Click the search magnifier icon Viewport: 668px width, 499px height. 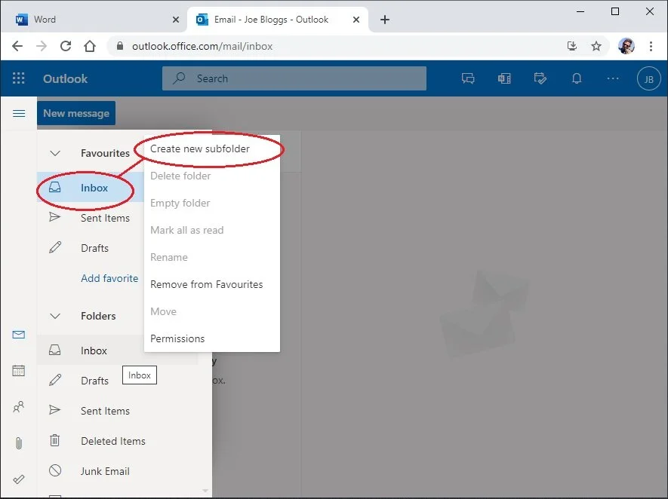pos(179,78)
